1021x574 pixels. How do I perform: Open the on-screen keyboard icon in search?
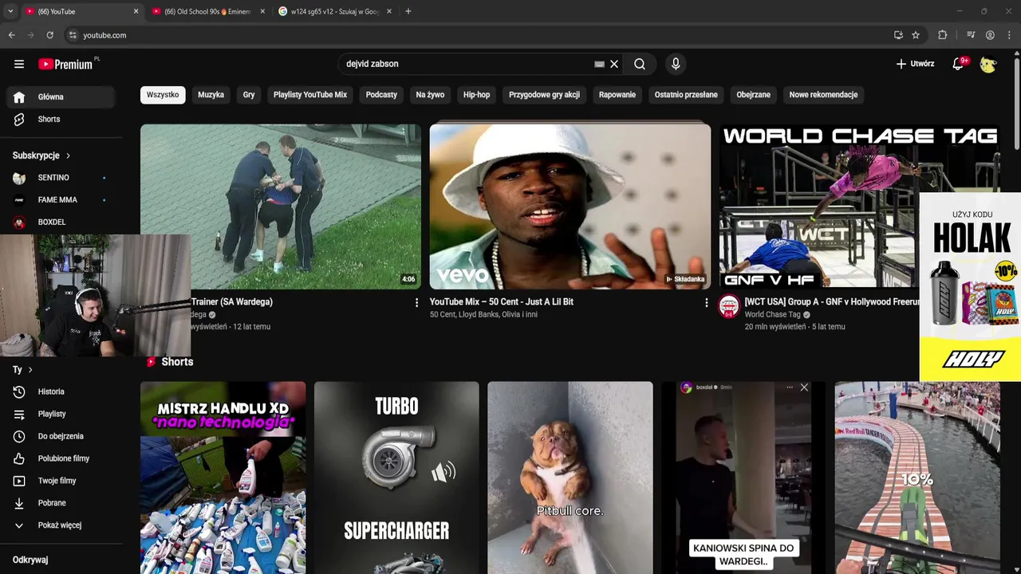tap(600, 64)
